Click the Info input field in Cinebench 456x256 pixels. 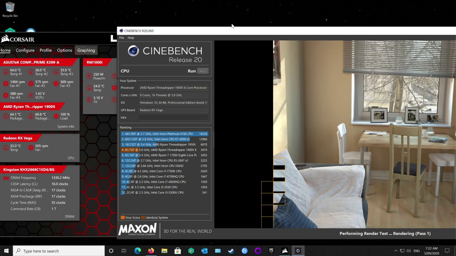tap(173, 117)
